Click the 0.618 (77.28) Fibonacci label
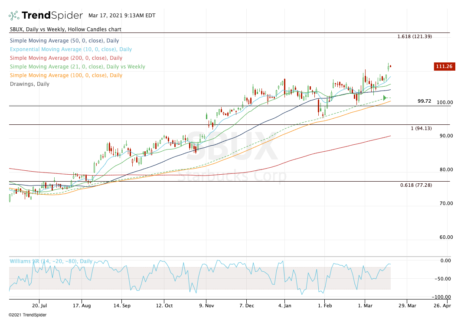Viewport: 464px width, 319px height. click(416, 185)
